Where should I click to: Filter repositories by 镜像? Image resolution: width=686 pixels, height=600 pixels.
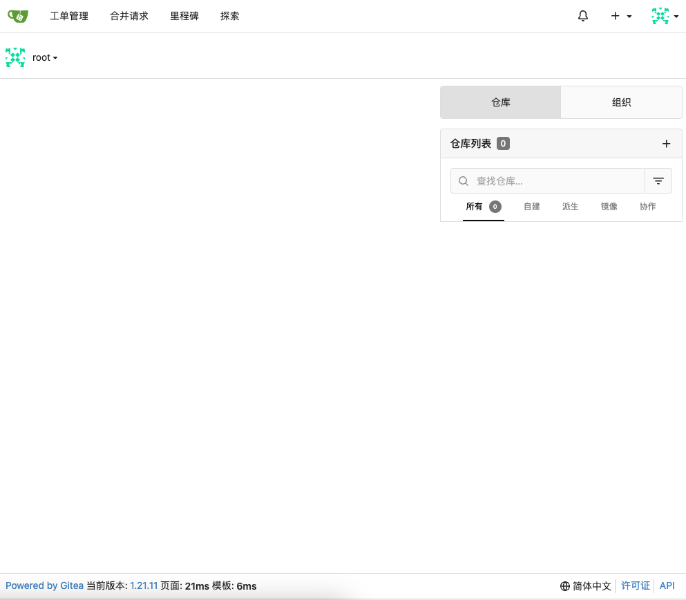609,207
